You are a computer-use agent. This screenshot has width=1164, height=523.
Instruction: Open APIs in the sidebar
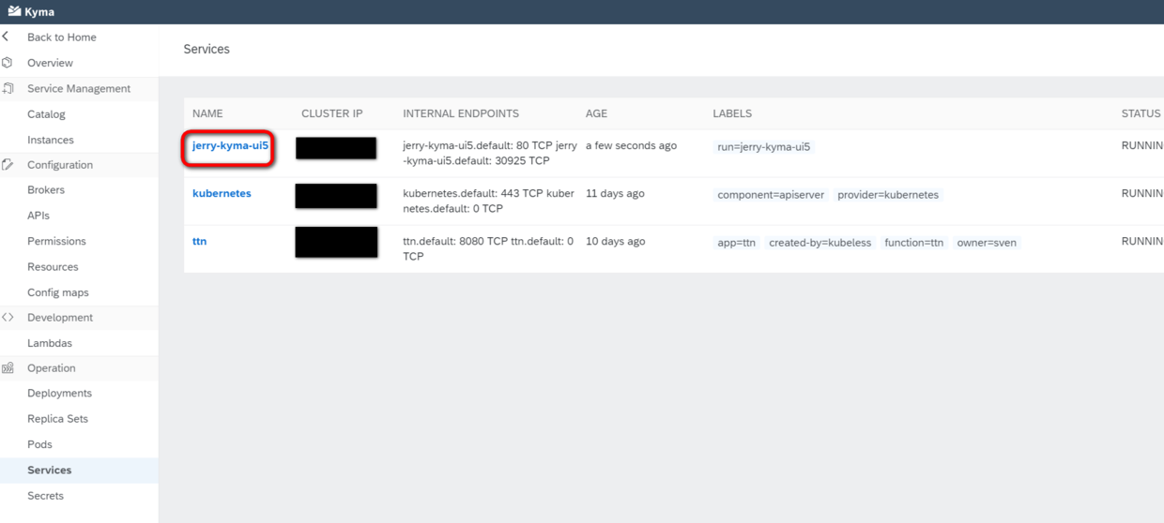pos(38,216)
